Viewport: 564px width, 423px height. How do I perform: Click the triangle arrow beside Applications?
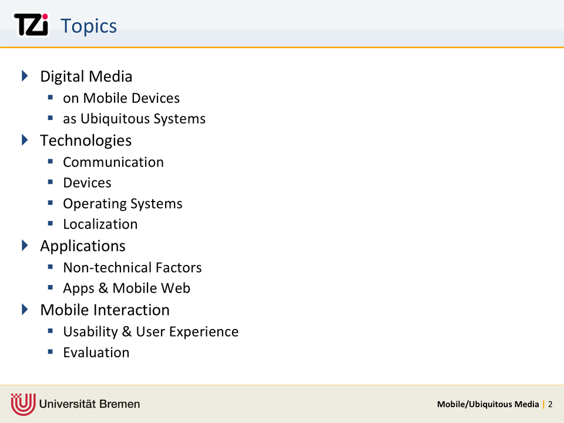click(25, 245)
